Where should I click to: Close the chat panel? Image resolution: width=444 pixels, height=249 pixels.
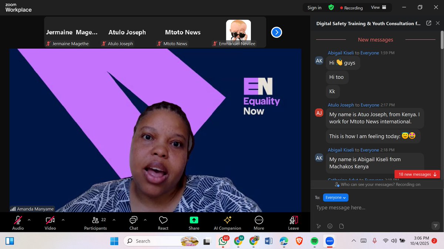pos(438,23)
